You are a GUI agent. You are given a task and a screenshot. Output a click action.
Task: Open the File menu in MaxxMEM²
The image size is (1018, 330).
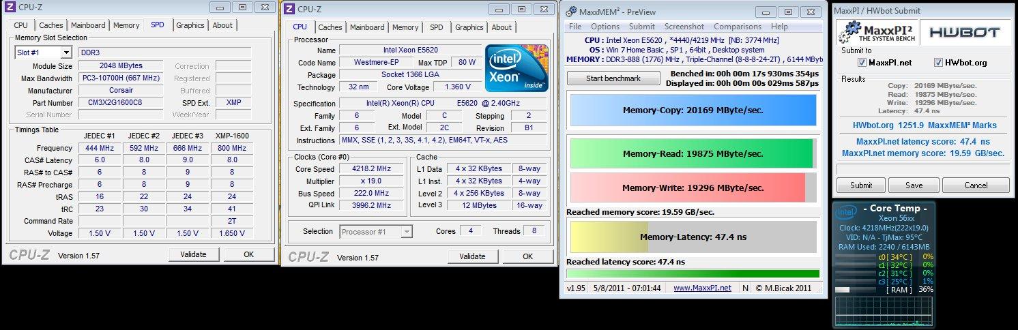point(575,27)
